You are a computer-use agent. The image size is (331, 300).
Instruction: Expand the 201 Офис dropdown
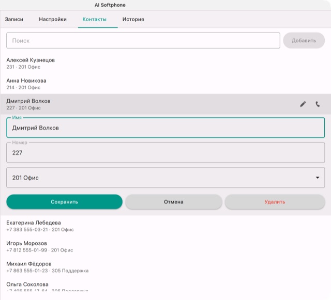[x=165, y=178]
